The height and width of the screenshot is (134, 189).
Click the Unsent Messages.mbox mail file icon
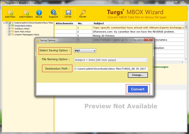(12, 35)
